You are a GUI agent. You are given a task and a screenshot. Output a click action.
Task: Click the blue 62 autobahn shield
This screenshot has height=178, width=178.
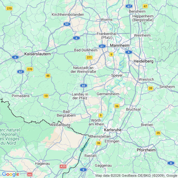[20, 72]
